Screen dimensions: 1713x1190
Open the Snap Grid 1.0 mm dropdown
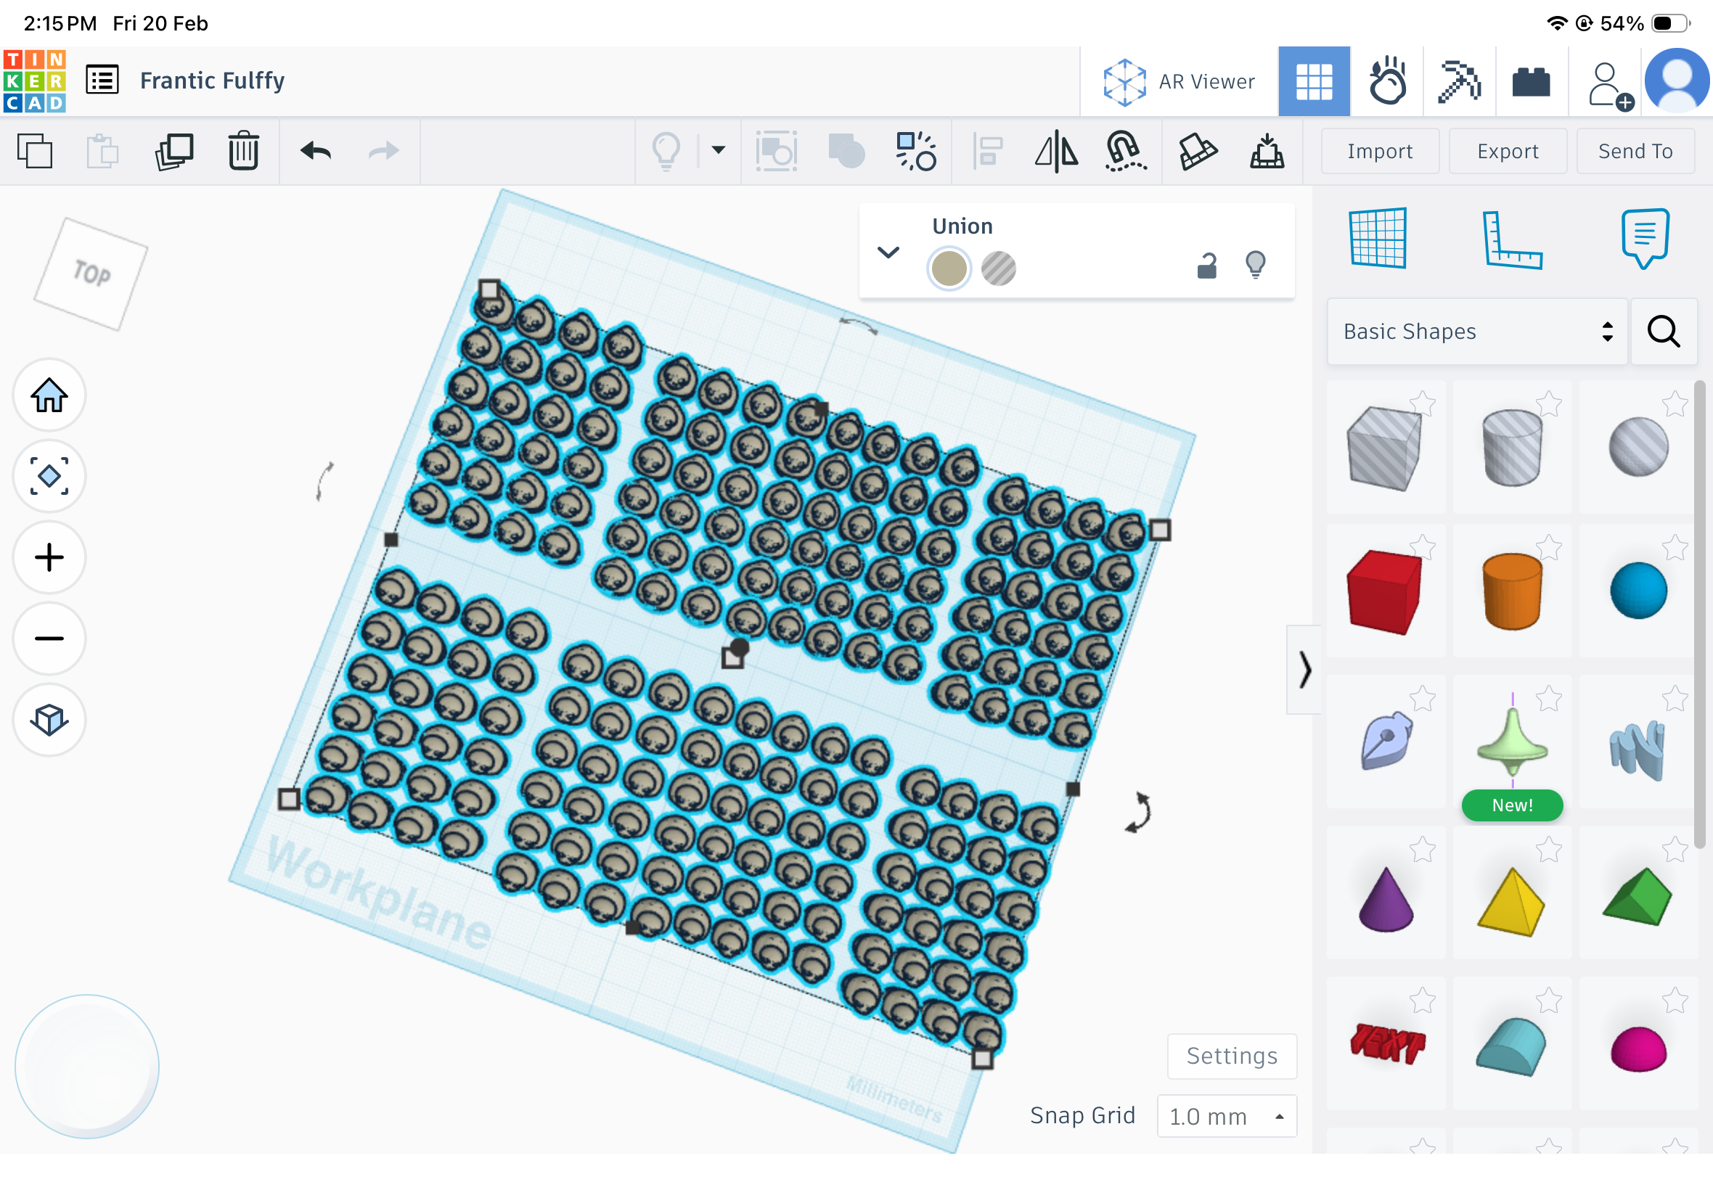[1227, 1116]
